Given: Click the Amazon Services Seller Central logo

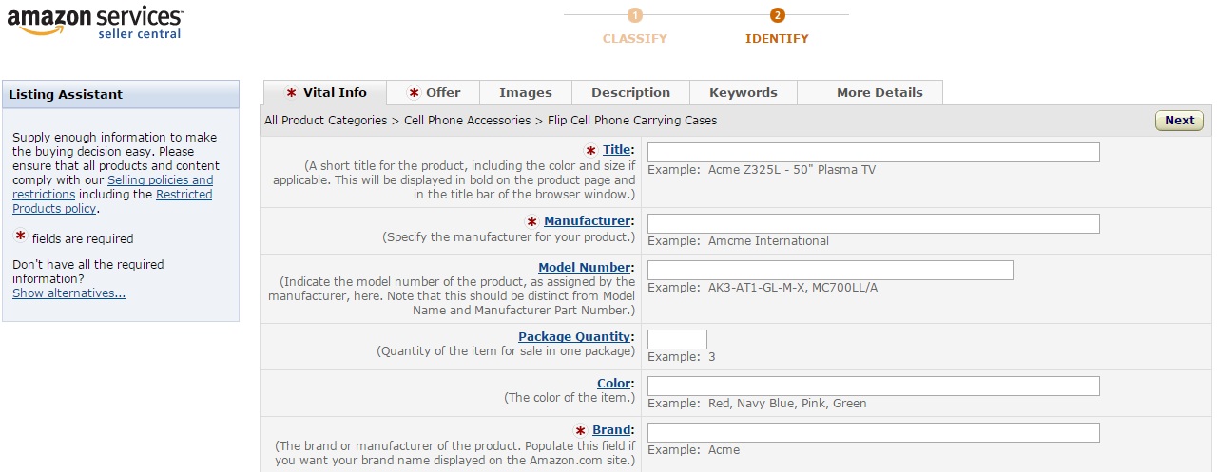Looking at the screenshot, I should point(95,23).
